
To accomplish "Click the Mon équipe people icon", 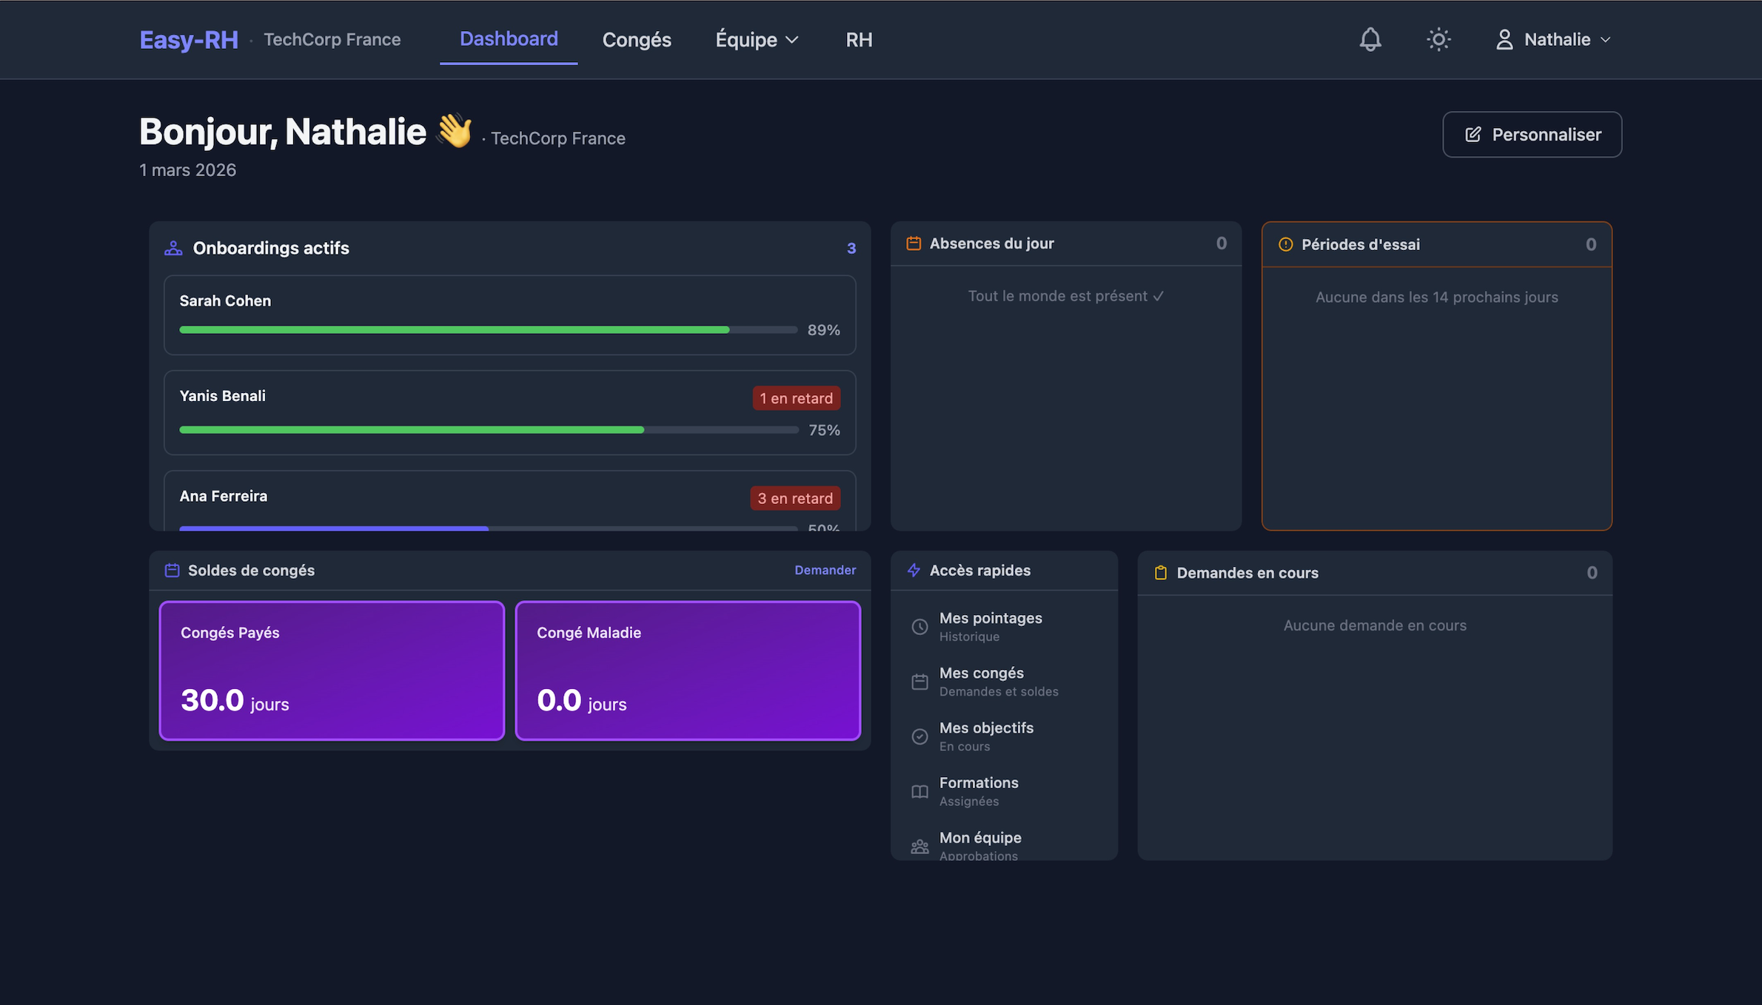I will (919, 846).
